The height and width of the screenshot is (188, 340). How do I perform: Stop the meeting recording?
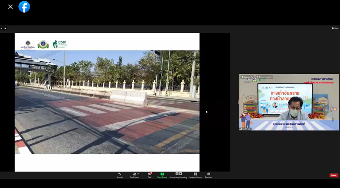point(181,174)
